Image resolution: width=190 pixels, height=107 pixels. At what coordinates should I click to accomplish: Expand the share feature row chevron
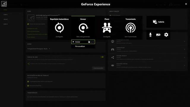pos(185,57)
